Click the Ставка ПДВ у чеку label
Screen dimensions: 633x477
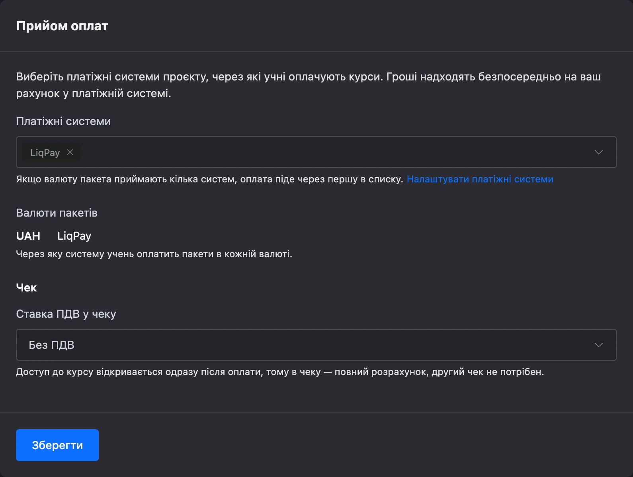click(66, 314)
